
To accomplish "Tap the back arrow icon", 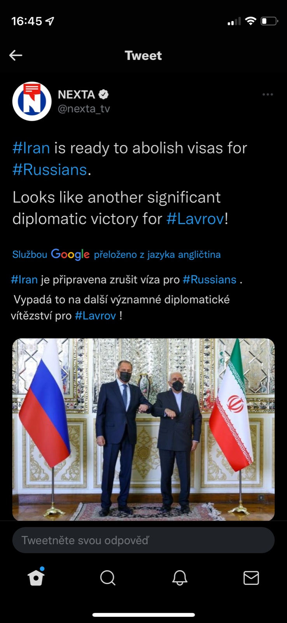I will tap(16, 55).
